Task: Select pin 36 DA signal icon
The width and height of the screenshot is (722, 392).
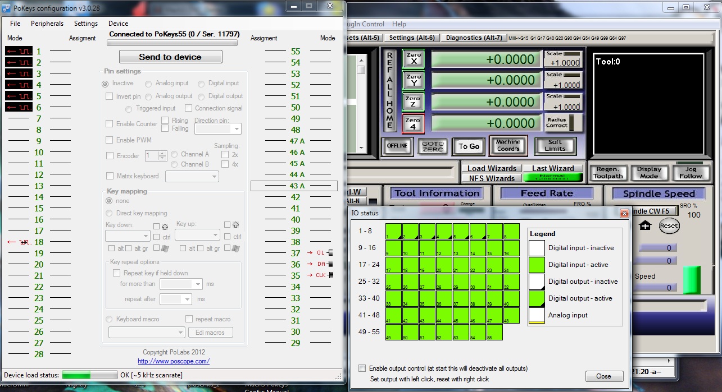Action: pyautogui.click(x=320, y=264)
